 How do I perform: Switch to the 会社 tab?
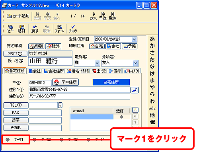pos(35,71)
